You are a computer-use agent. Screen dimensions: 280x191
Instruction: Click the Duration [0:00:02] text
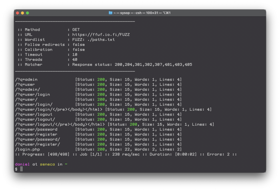tap(173, 154)
